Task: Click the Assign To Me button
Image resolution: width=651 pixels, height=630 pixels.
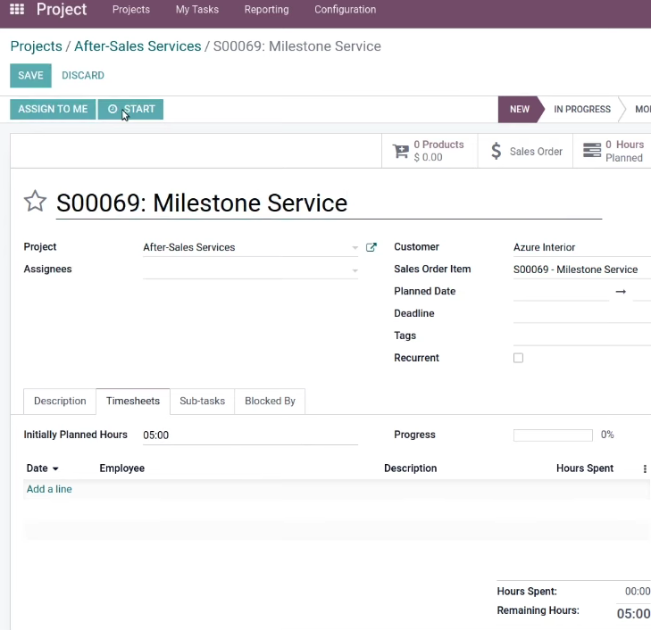Action: 53,109
